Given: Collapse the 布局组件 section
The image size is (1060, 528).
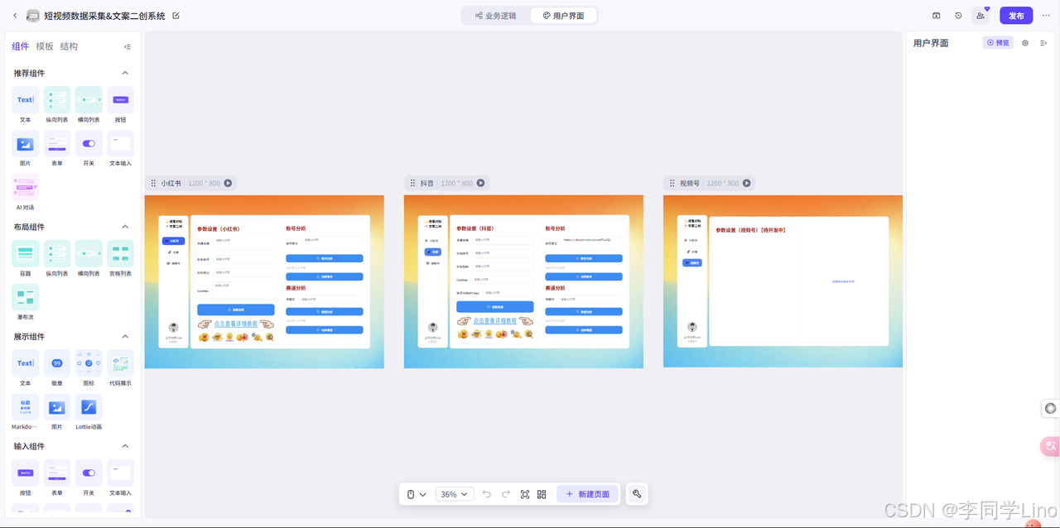Looking at the screenshot, I should tap(125, 227).
